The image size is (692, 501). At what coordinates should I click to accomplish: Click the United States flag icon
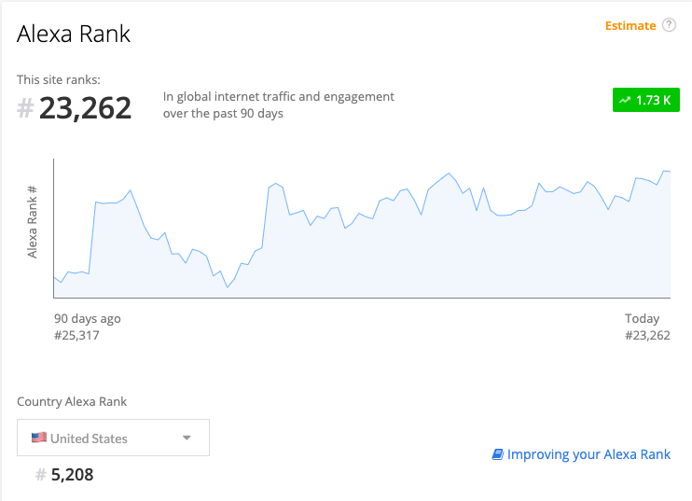click(x=39, y=438)
